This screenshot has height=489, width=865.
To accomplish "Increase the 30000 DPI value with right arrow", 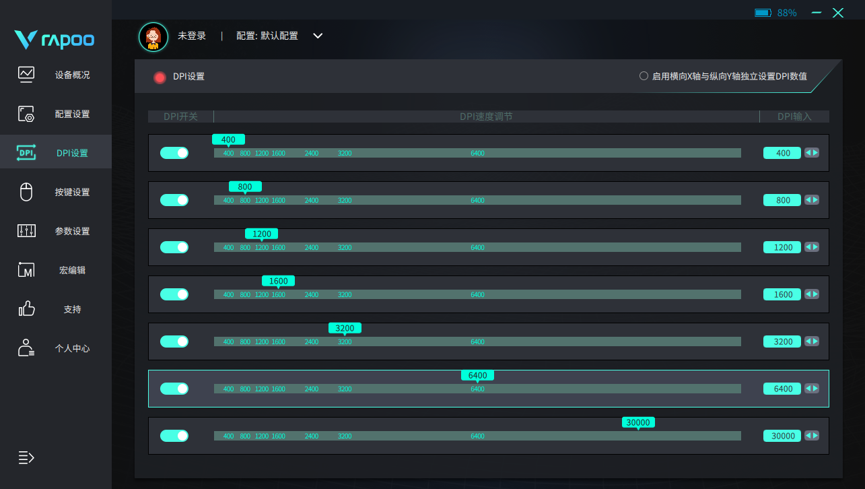I will 816,436.
